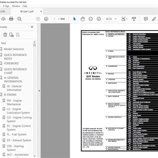Open the B: ENGINE bookmark
158x158 pixels.
10,95
